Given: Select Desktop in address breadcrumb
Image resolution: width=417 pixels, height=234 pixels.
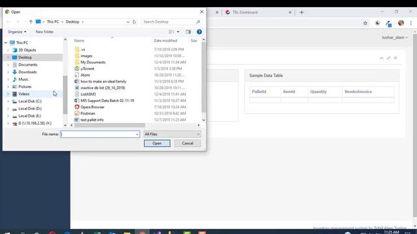Looking at the screenshot, I should [x=72, y=21].
